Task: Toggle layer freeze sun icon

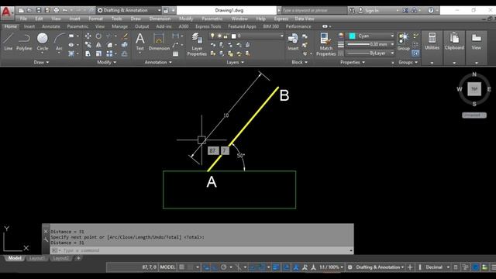Action: 219,36
